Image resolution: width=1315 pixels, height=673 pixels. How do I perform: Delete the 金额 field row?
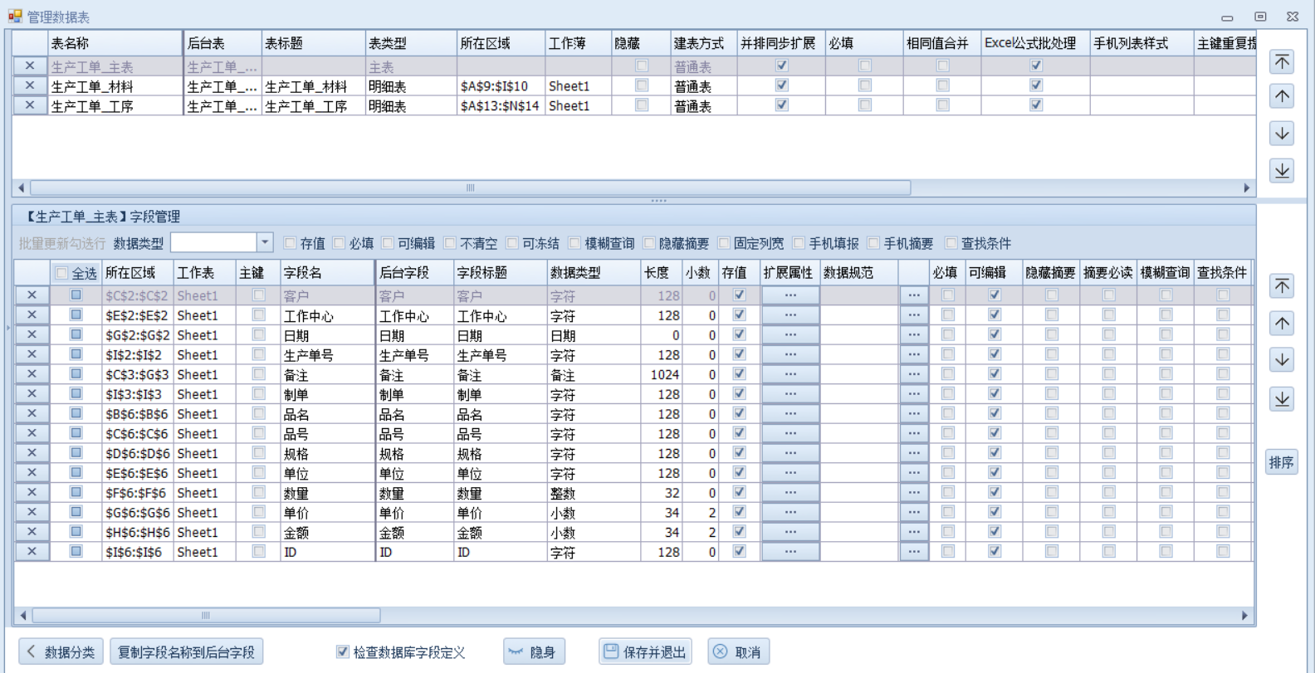(32, 532)
